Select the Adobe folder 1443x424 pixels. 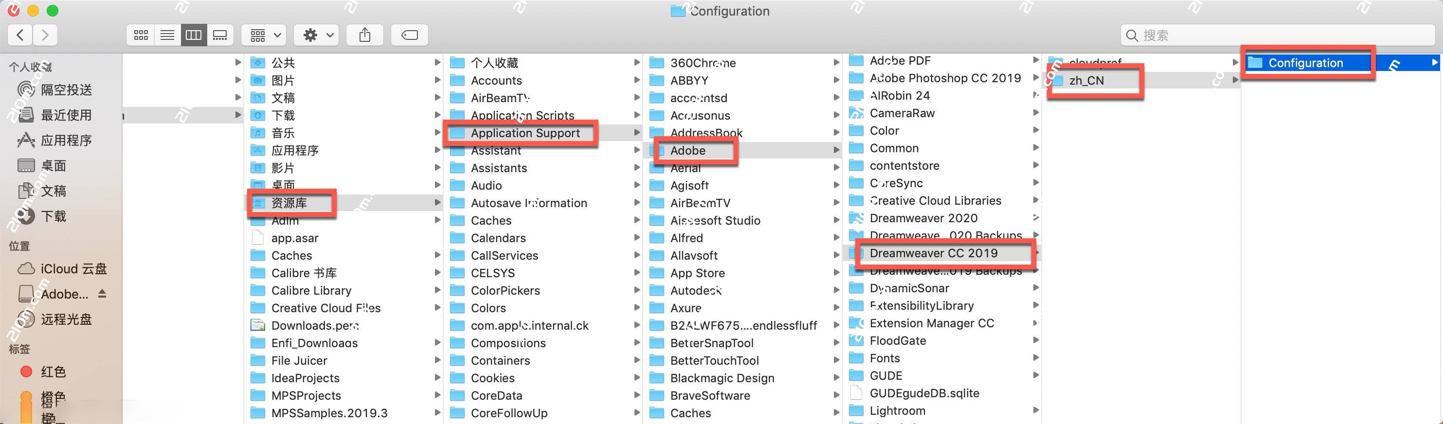point(743,150)
